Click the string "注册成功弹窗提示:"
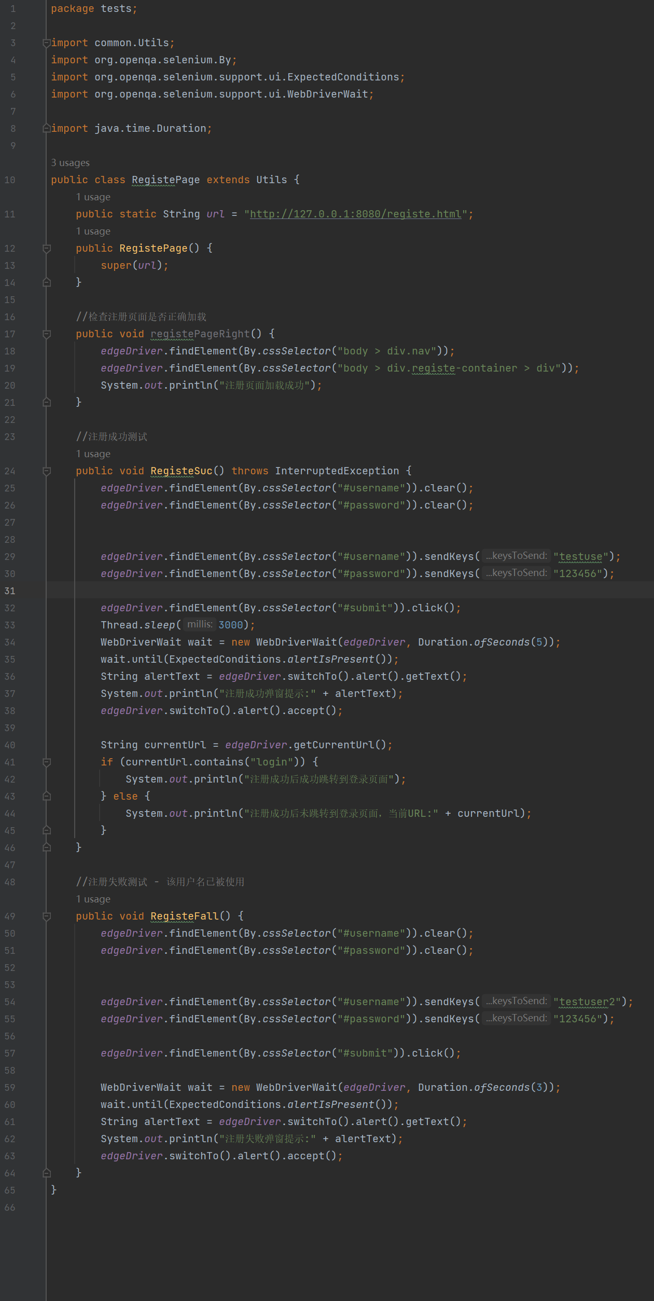The height and width of the screenshot is (1301, 654). coord(268,694)
